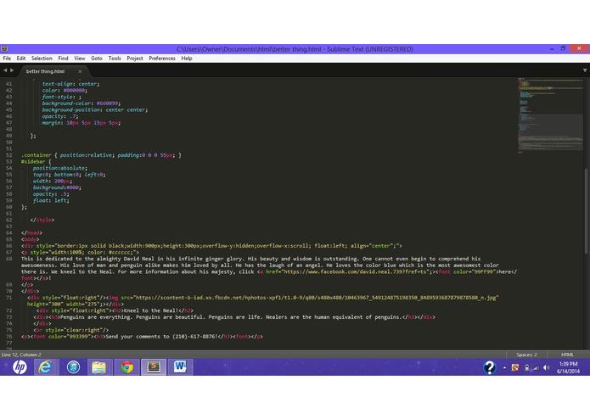Click the scontent fbcdn.net image URL
This screenshot has height=419, width=590.
click(315, 298)
